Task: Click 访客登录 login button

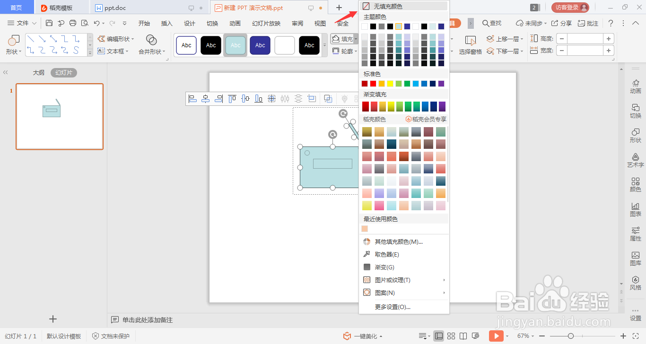Action: coord(570,8)
